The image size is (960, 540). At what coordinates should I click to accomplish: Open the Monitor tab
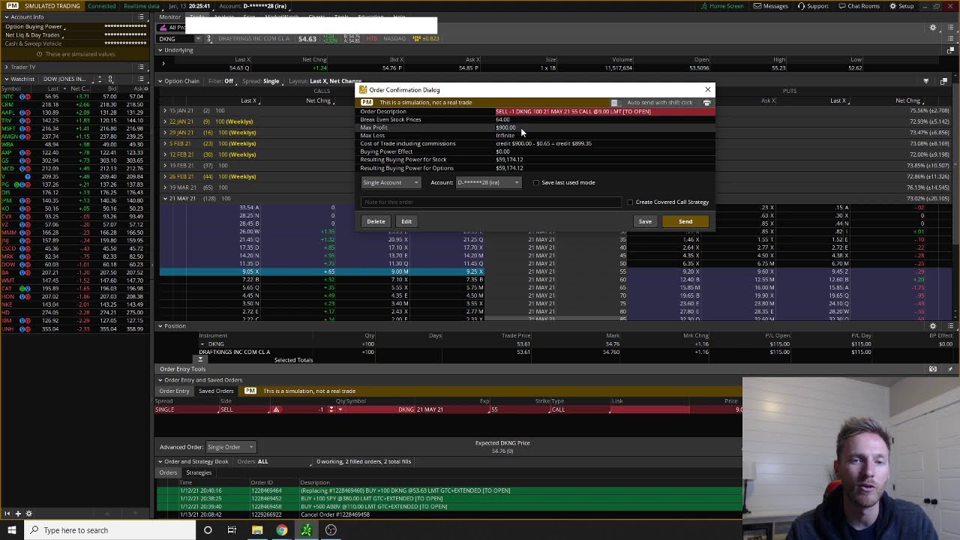tap(169, 16)
